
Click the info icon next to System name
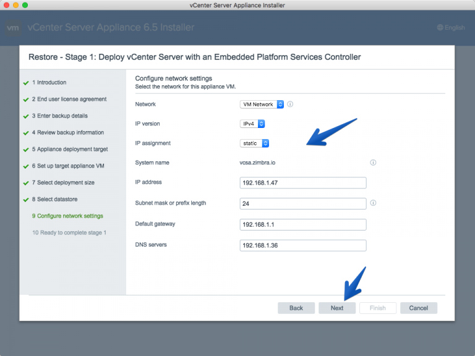tap(373, 163)
